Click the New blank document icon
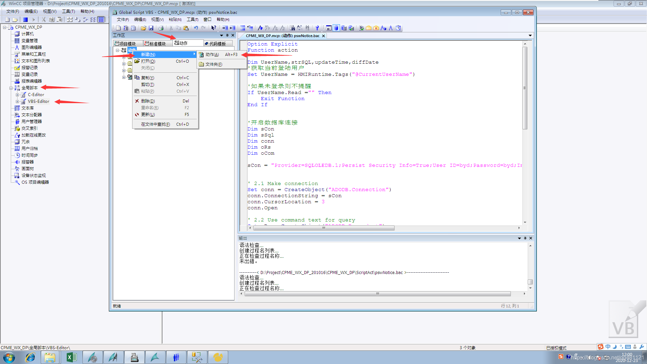This screenshot has height=364, width=647. pos(118,28)
